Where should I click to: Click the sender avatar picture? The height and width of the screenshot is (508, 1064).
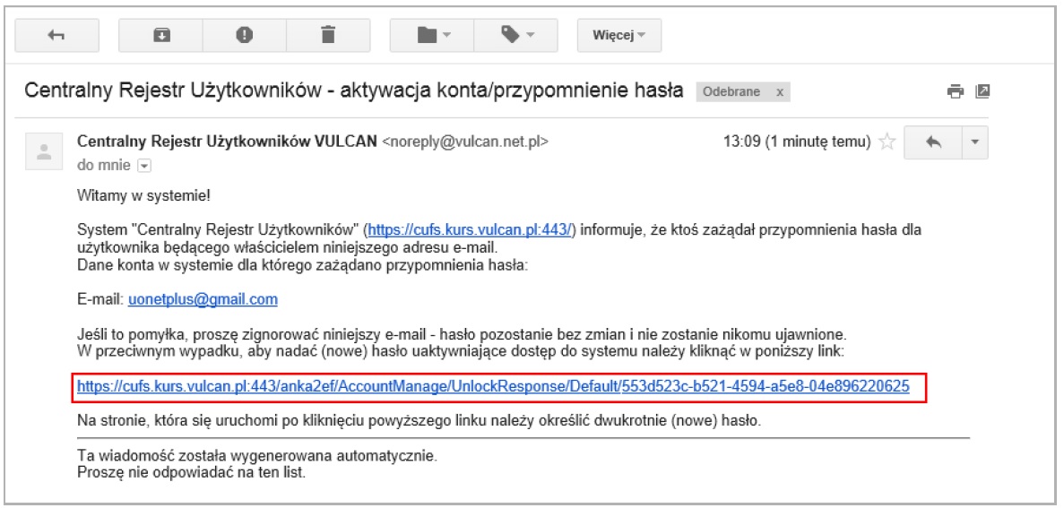[x=44, y=151]
